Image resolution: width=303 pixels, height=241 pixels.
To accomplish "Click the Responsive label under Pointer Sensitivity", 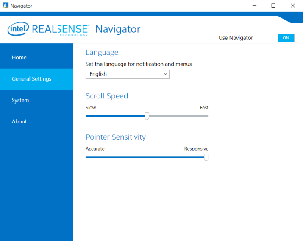I will tap(196, 149).
